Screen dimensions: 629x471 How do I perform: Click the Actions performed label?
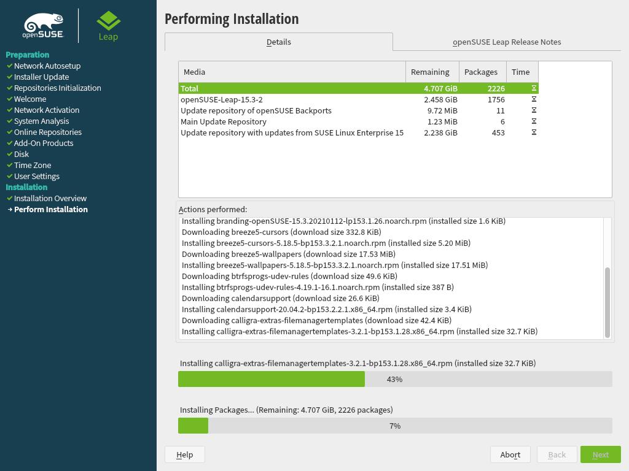pyautogui.click(x=213, y=209)
